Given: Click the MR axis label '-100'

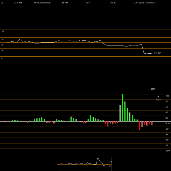Looking at the screenshot, I should pos(168,151).
